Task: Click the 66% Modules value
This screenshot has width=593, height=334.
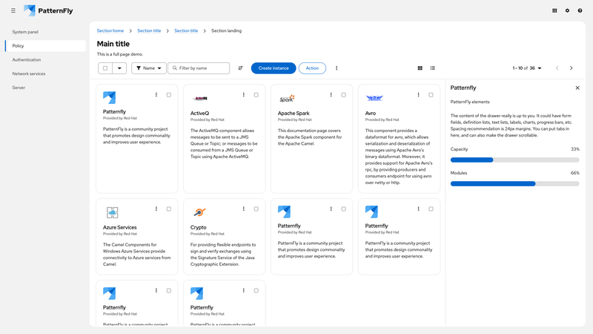Action: tap(575, 173)
